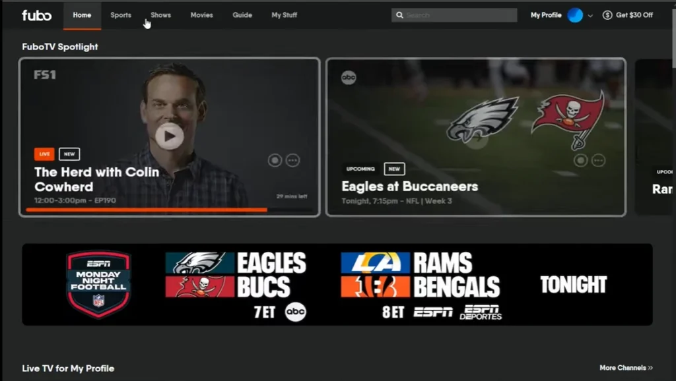Select the Eagles at Buccaneers thumbnail
This screenshot has width=676, height=381.
[x=475, y=137]
